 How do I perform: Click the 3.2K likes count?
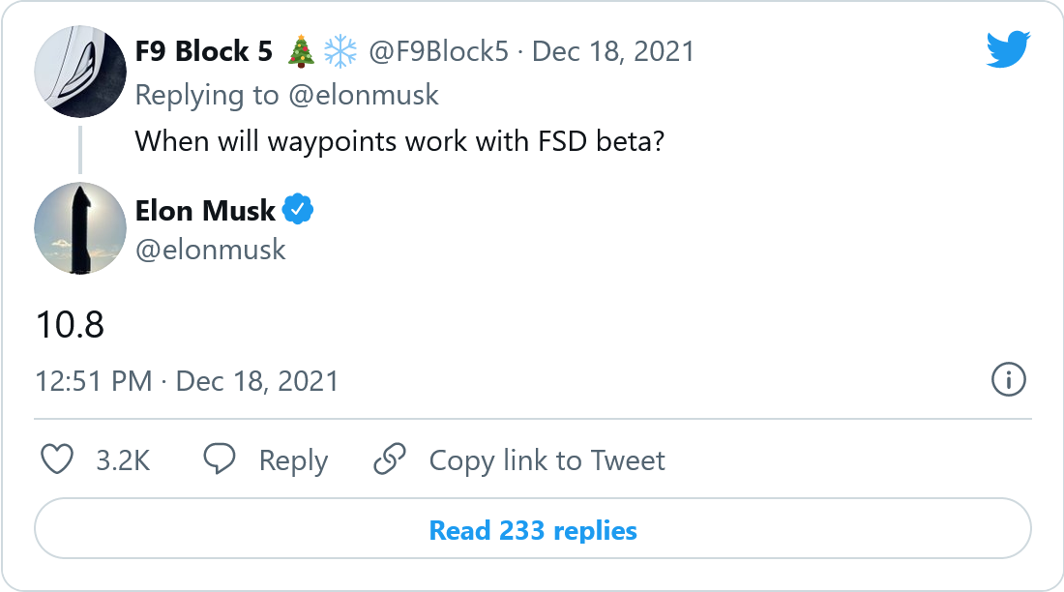[x=123, y=460]
